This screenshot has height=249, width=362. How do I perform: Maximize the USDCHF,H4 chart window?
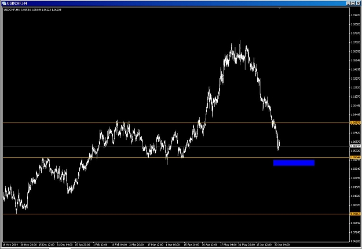coord(353,3)
